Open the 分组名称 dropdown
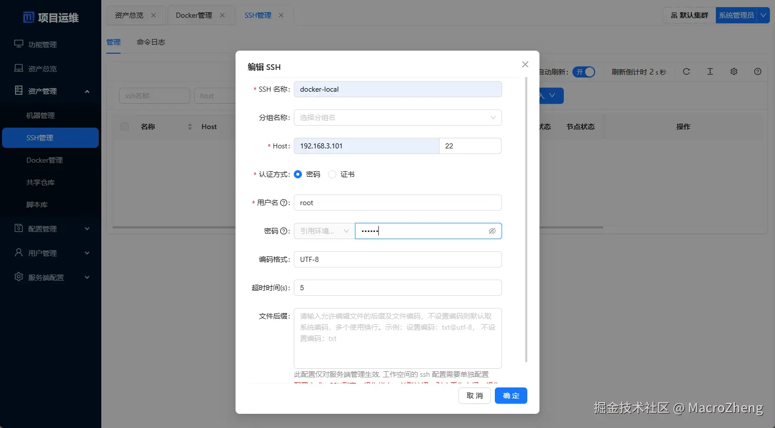Image resolution: width=775 pixels, height=428 pixels. tap(398, 118)
